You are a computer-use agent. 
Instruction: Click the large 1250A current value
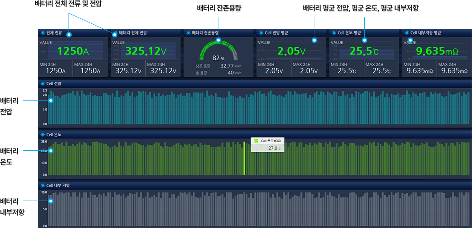[73, 51]
